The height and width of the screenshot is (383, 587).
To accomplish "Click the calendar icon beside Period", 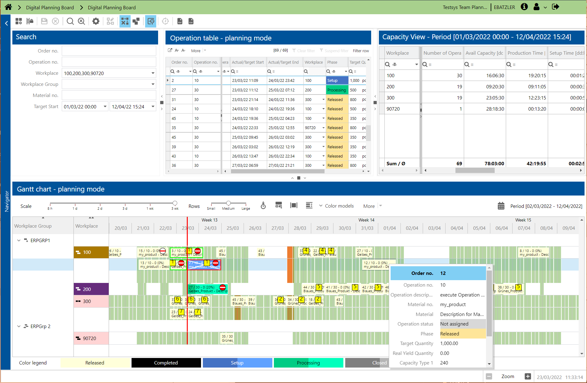I will coord(501,206).
